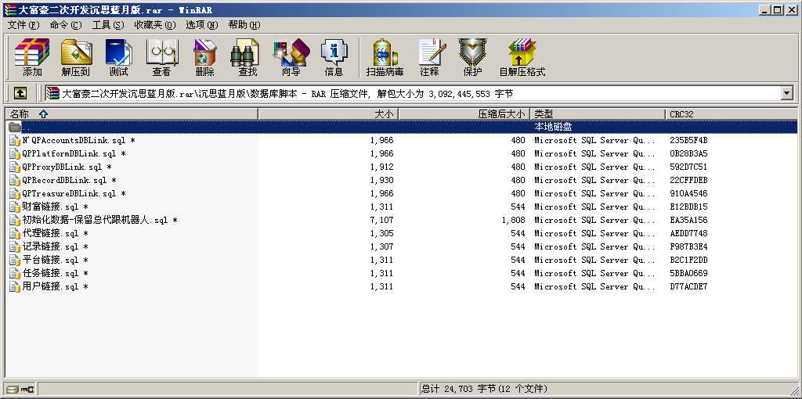Sort by 名称 column header
802x399 pixels.
[132, 114]
